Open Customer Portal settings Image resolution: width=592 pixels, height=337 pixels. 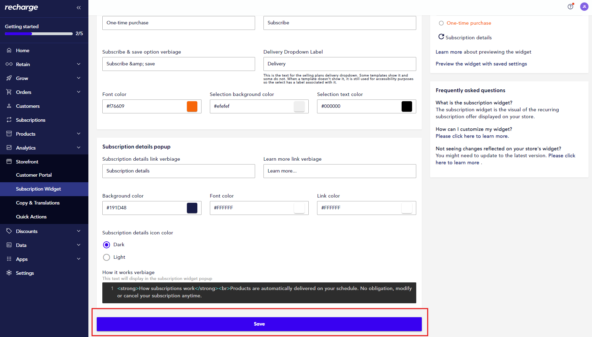34,175
